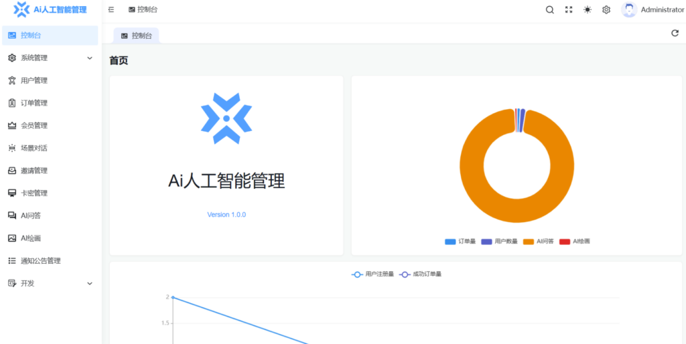The height and width of the screenshot is (344, 686).
Task: Switch to the 控制台 page tab
Action: pyautogui.click(x=137, y=36)
